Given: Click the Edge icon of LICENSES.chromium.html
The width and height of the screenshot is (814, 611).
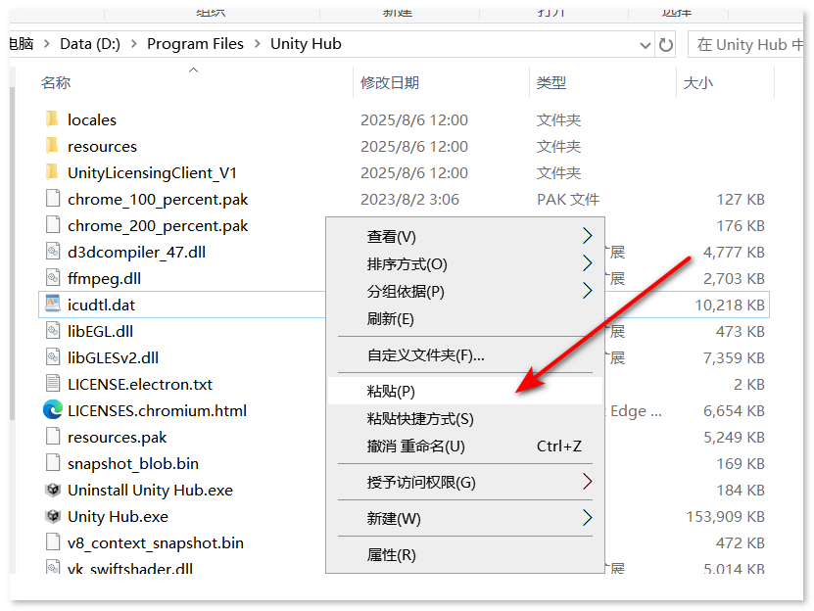Looking at the screenshot, I should tap(53, 410).
